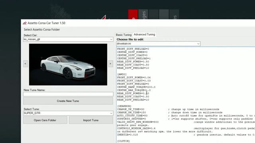255x143 pixels.
Task: Open the drivetrain.ini file chooser
Action: click(x=158, y=44)
